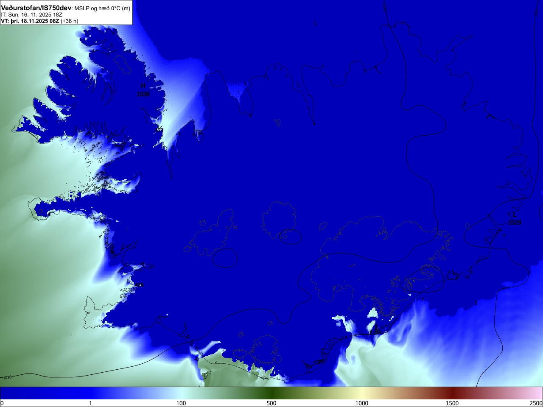Click the Veðurstofan/IS750dev title text
543x407 pixels.
pos(36,8)
